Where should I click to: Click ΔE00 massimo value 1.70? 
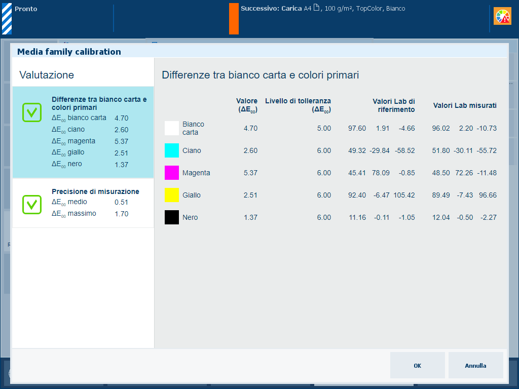click(x=122, y=214)
